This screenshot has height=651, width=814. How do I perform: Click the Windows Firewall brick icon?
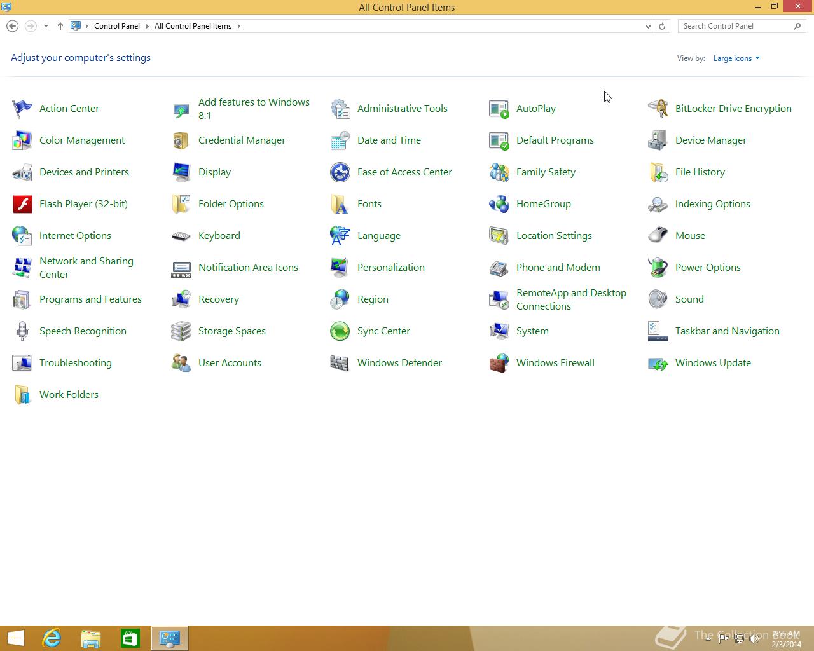coord(499,363)
